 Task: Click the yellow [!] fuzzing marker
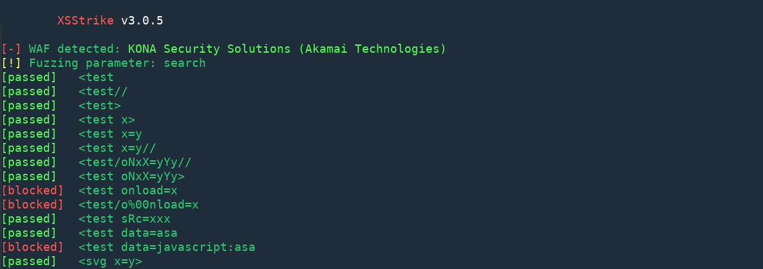click(x=11, y=63)
